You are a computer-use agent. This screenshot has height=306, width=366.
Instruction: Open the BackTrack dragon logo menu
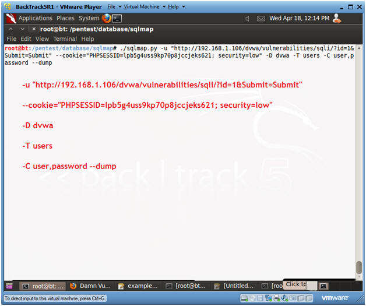(x=10, y=18)
